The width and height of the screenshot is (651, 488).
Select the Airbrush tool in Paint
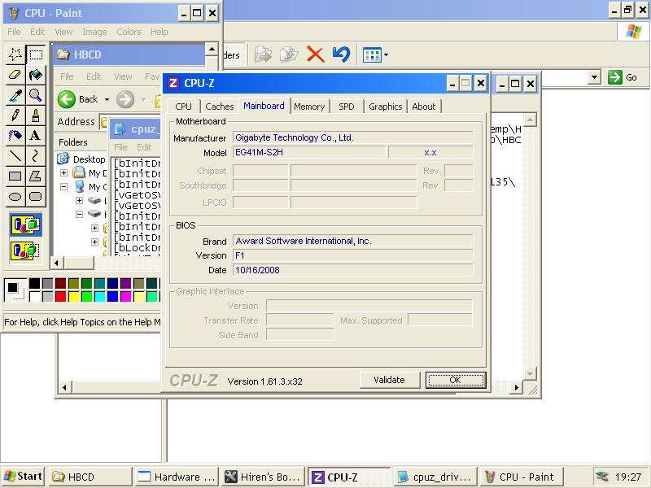[x=15, y=136]
